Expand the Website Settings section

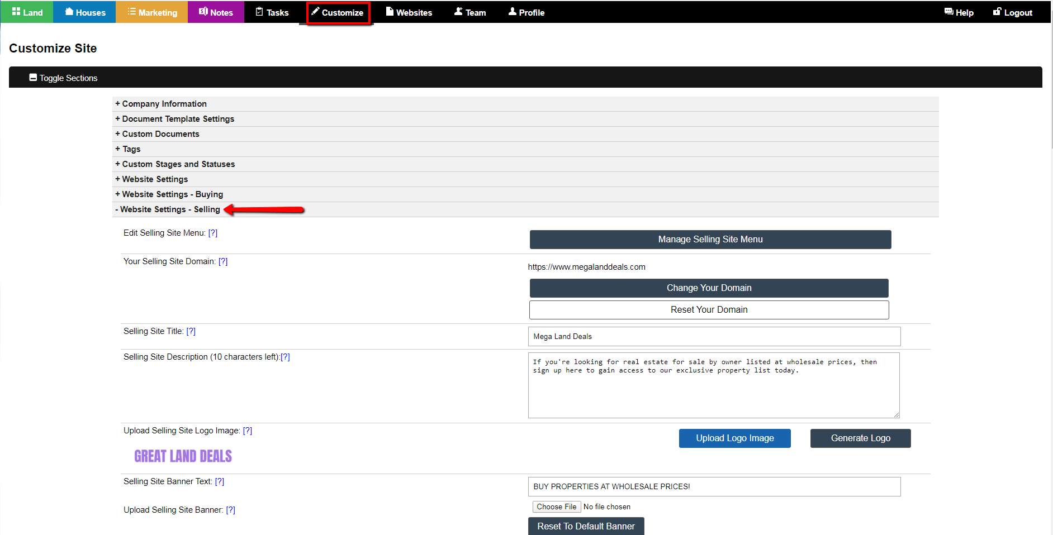[x=525, y=179]
